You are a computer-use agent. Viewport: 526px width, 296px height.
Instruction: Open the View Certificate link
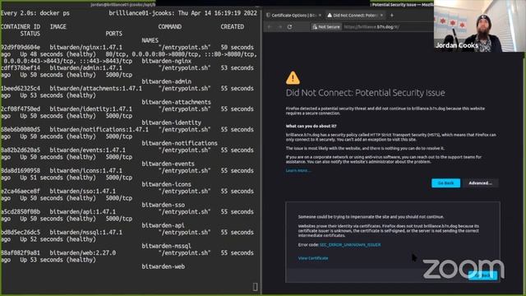(x=313, y=258)
